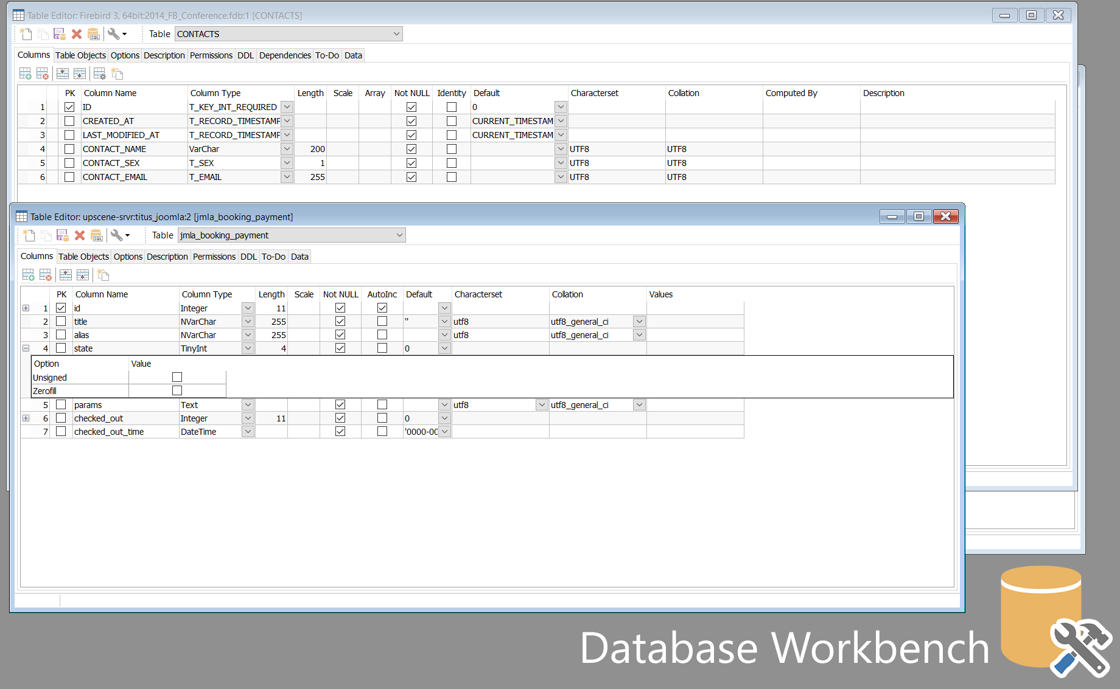This screenshot has height=689, width=1120.
Task: Open the CONTACTS table selector dropdown
Action: (396, 34)
